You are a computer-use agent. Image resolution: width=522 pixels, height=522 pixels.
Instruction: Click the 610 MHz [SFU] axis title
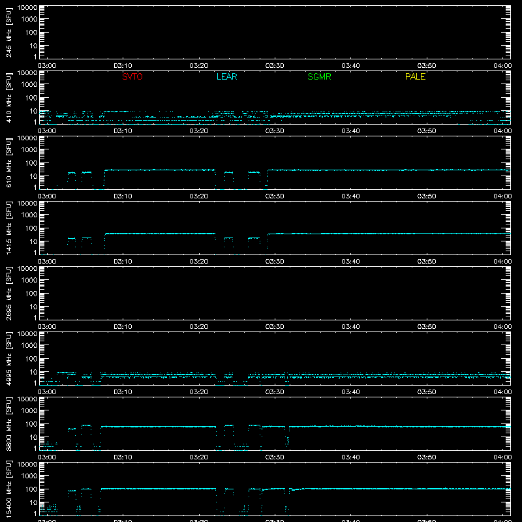8,162
